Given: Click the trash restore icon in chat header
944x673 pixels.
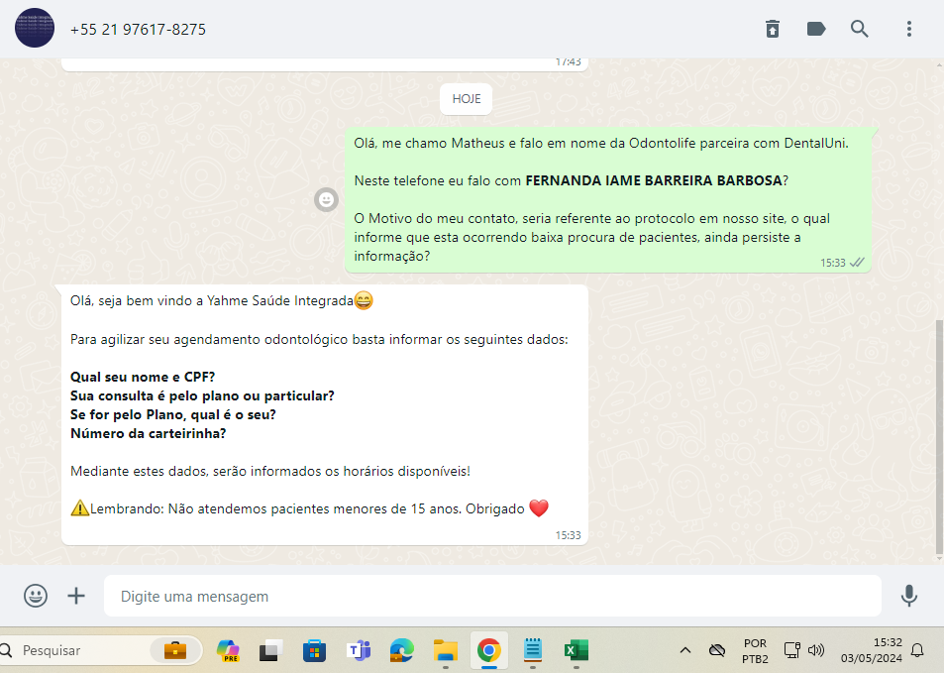Looking at the screenshot, I should (x=773, y=29).
